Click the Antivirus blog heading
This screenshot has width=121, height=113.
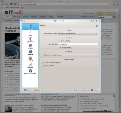(84, 96)
